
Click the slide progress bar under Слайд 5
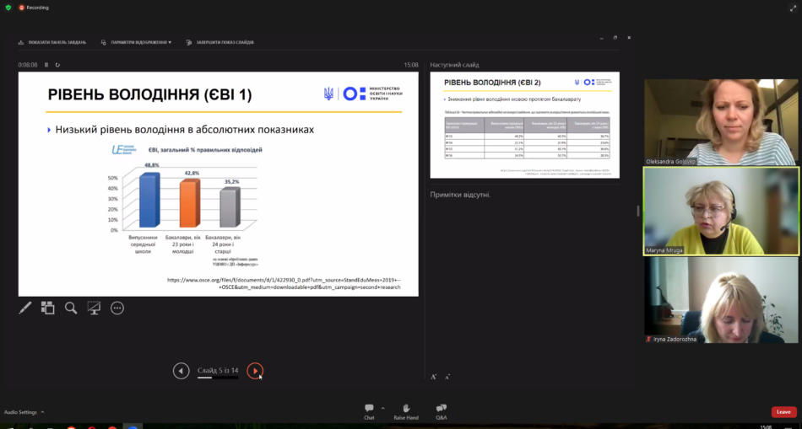pos(217,378)
